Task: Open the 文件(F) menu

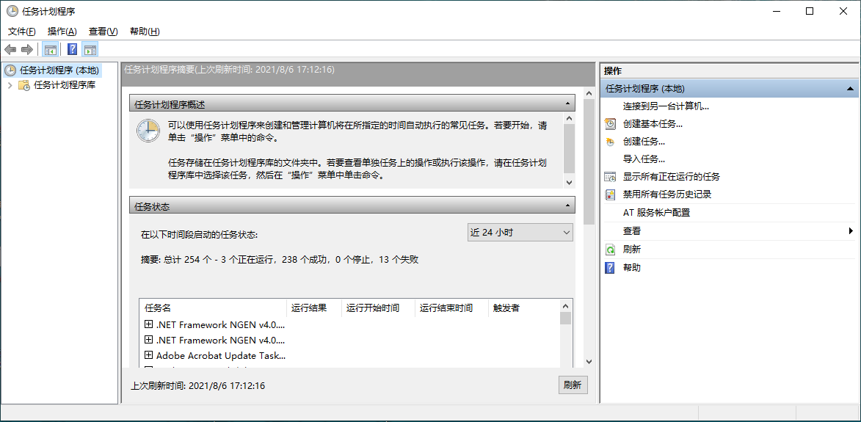Action: click(22, 32)
